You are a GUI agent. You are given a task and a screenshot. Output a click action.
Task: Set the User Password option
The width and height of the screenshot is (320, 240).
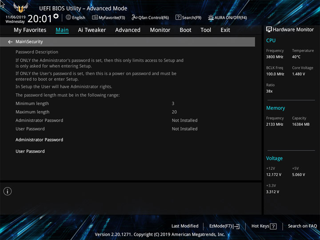point(30,151)
